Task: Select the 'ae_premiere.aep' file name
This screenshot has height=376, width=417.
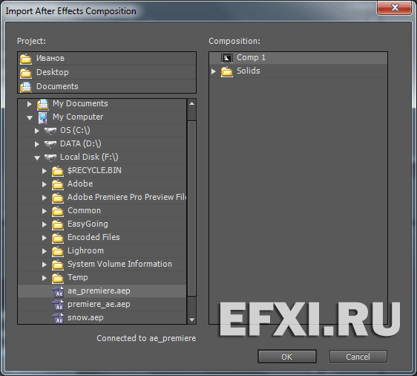Action: 99,291
